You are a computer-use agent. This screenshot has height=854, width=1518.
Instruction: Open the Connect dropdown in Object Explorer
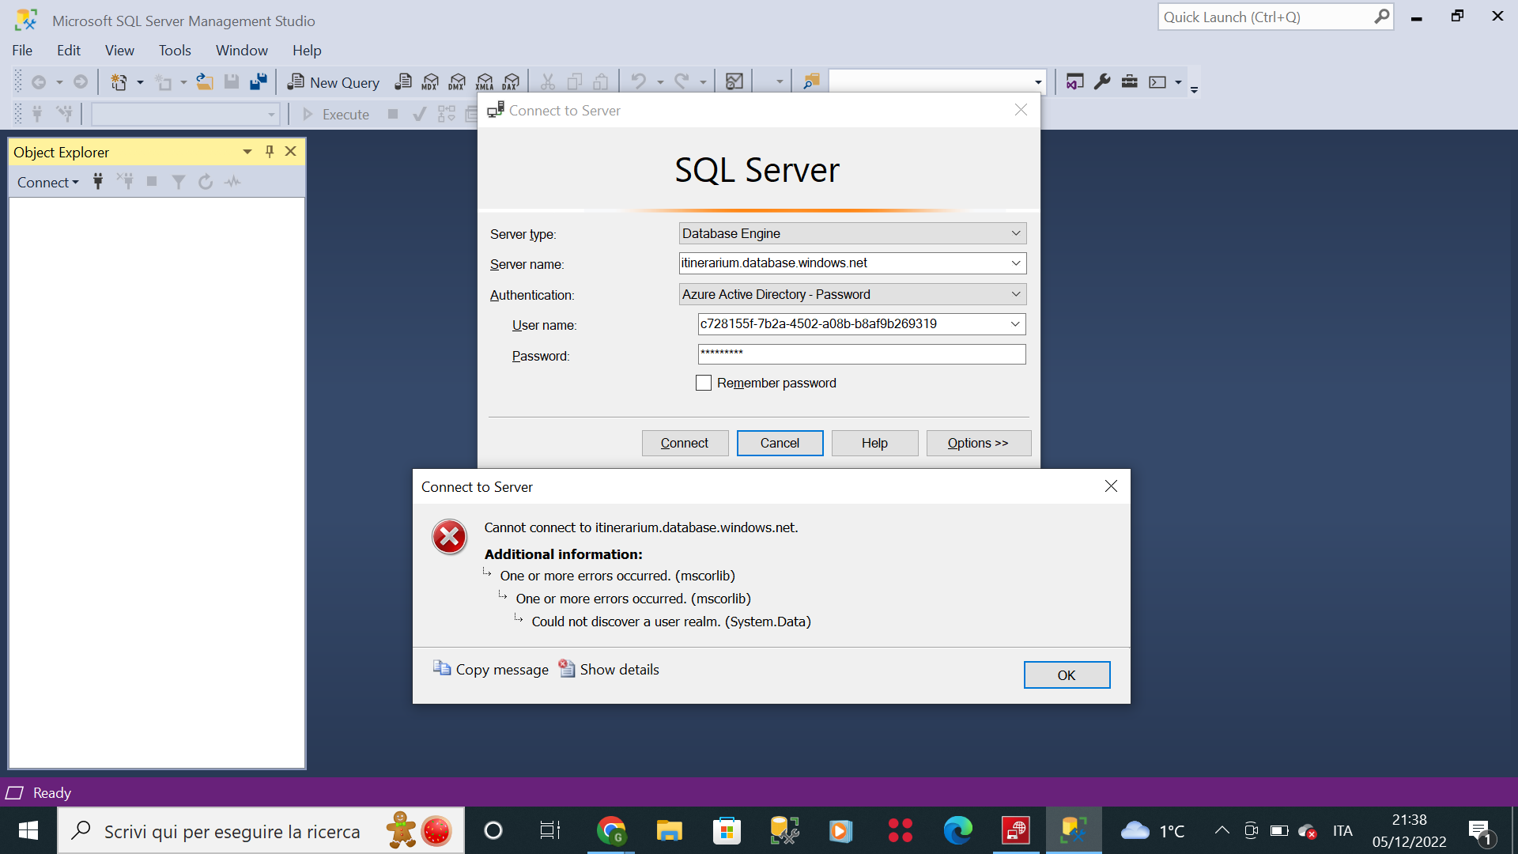click(x=47, y=183)
